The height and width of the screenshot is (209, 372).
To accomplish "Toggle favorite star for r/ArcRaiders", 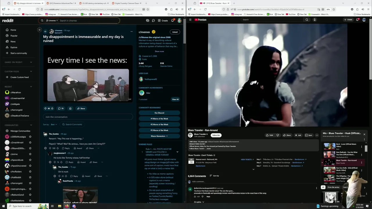I will coord(30,172).
